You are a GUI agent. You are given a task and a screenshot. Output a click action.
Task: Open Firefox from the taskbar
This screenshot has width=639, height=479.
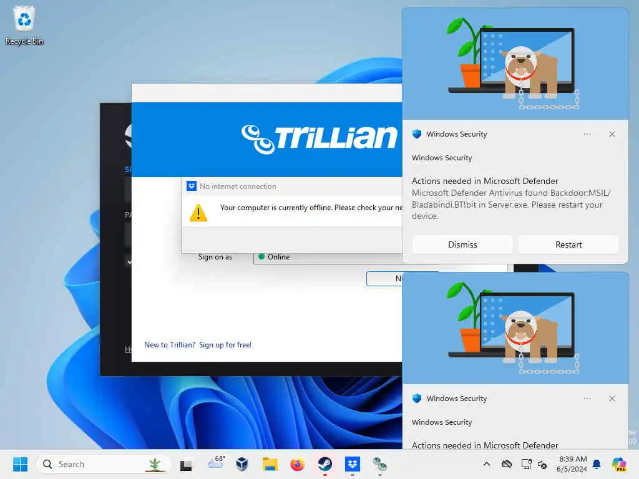[297, 464]
